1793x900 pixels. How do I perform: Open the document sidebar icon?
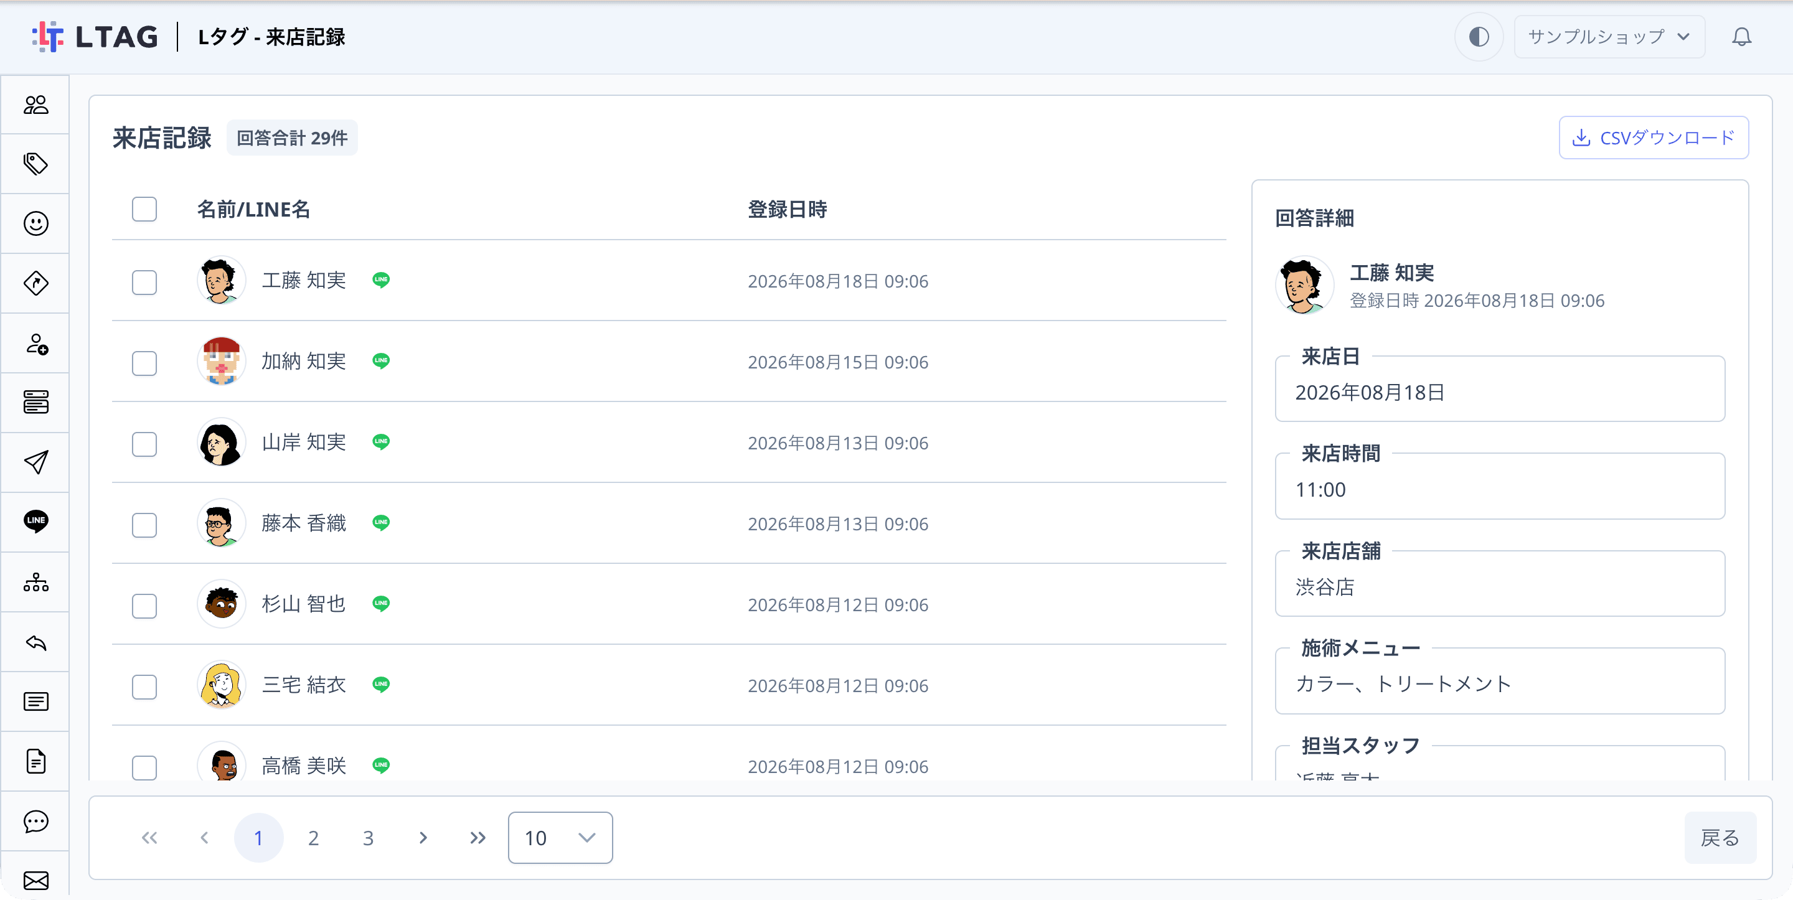(35, 761)
